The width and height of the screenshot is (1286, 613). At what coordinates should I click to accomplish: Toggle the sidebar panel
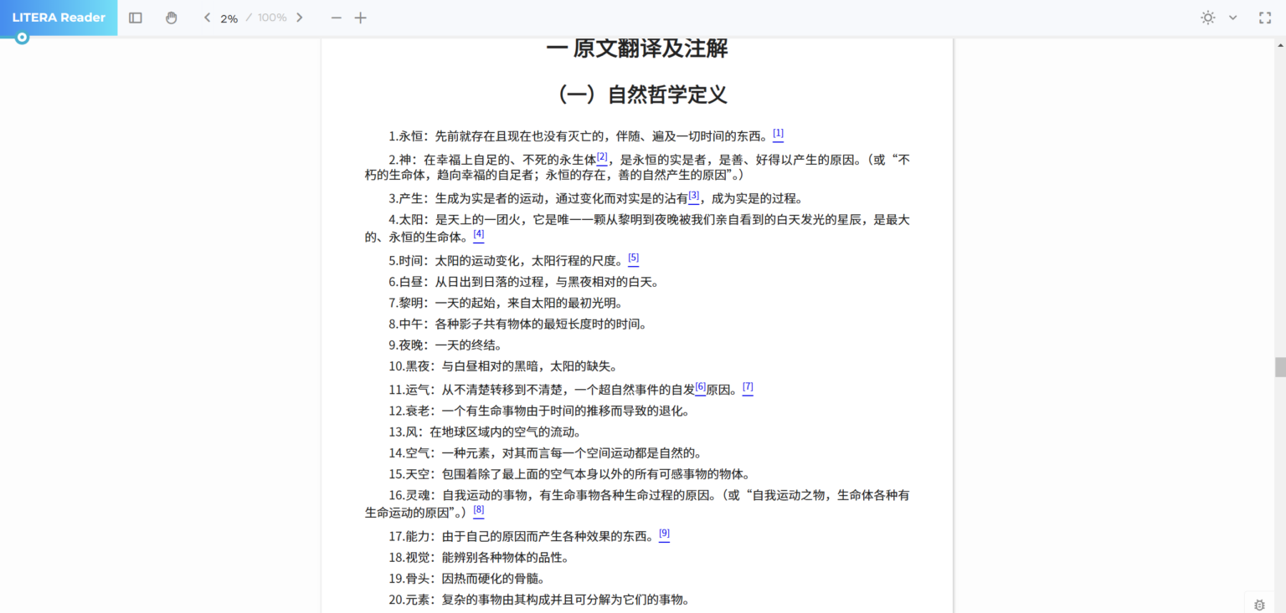[135, 17]
